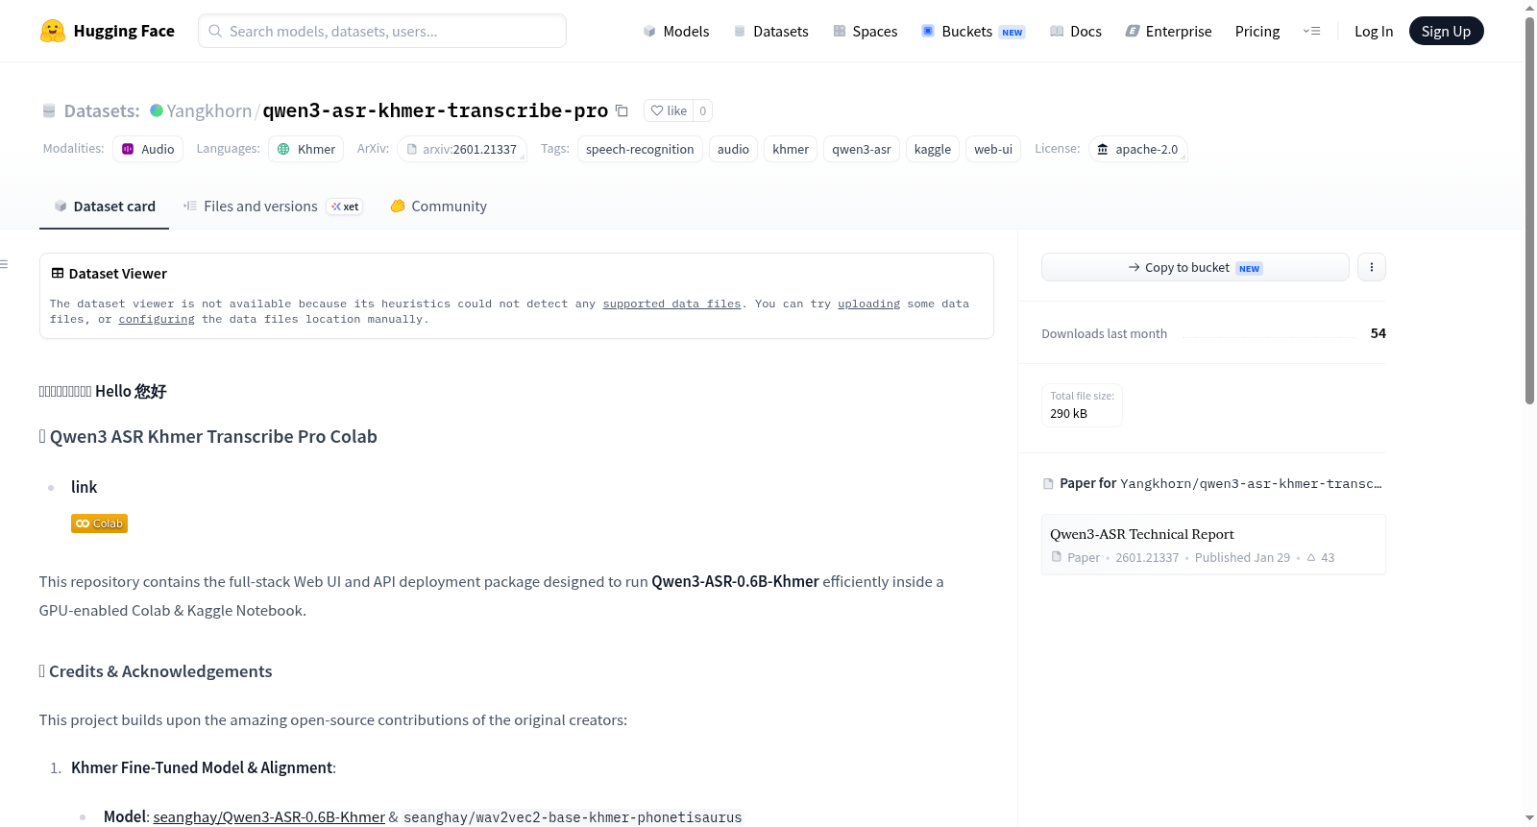Open Yangkhorn user avatar
The width and height of the screenshot is (1537, 827).
(157, 110)
